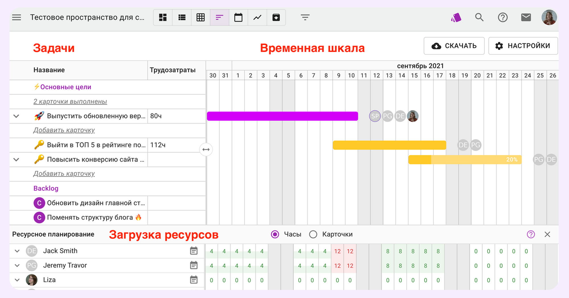The height and width of the screenshot is (298, 569).
Task: Collapse the 'Выпустить обновленную вер...' task row
Action: [16, 116]
